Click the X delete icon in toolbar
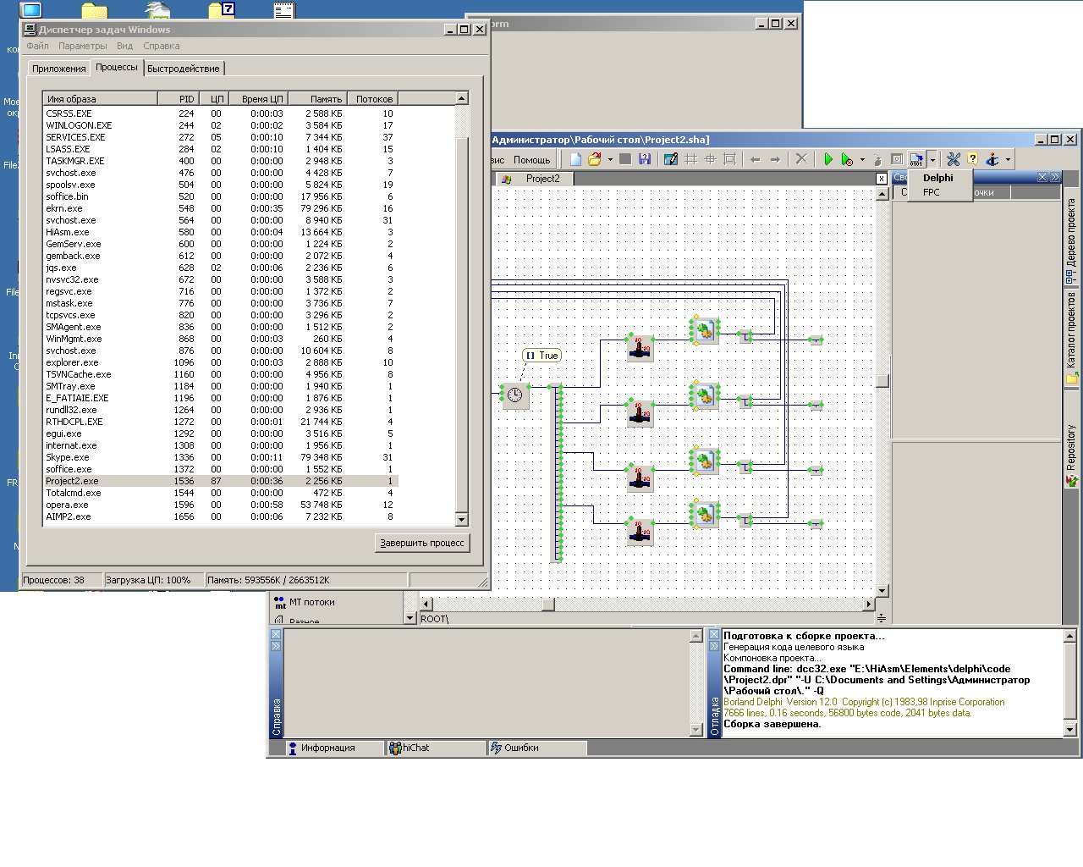This screenshot has height=867, width=1083. coord(801,159)
